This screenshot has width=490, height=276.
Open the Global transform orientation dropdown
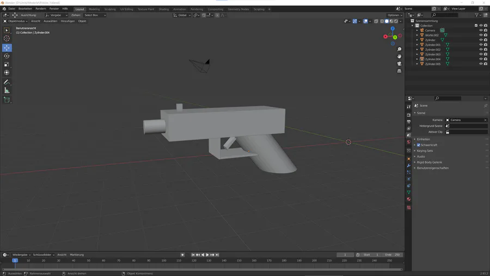pos(182,15)
